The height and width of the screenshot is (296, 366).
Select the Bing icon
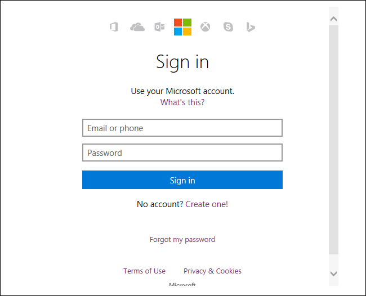point(251,27)
